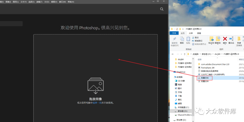
Task: Select 3D 对象 in the navigation pane
Action: pyautogui.click(x=181, y=81)
